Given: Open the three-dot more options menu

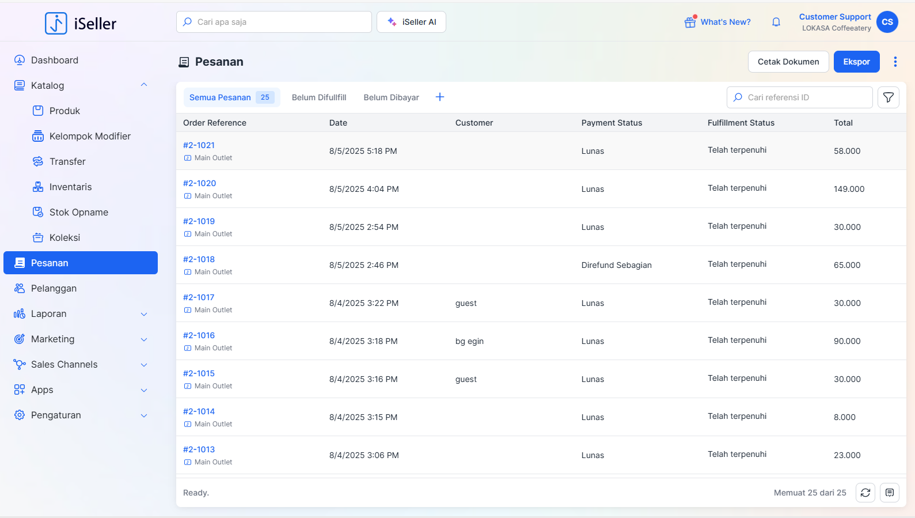Looking at the screenshot, I should 895,62.
